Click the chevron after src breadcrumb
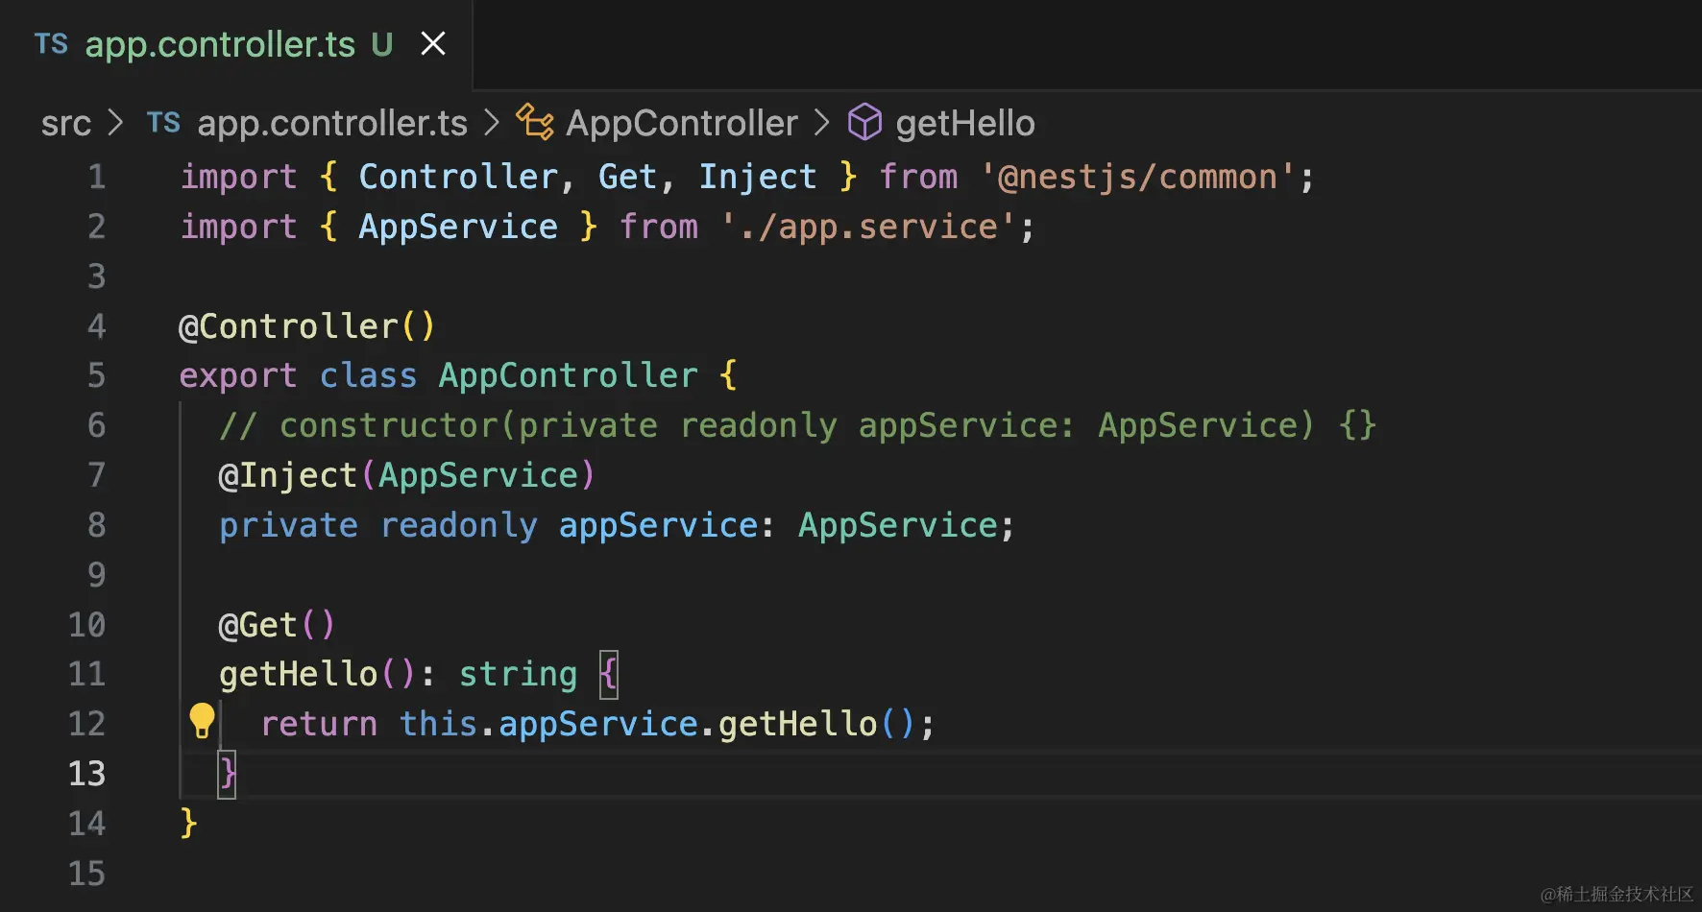Image resolution: width=1702 pixels, height=912 pixels. pos(115,123)
